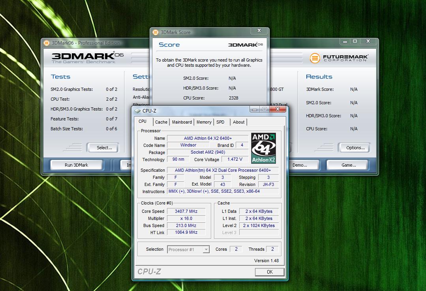Select the SPD tab in CPU-Z

[x=220, y=122]
